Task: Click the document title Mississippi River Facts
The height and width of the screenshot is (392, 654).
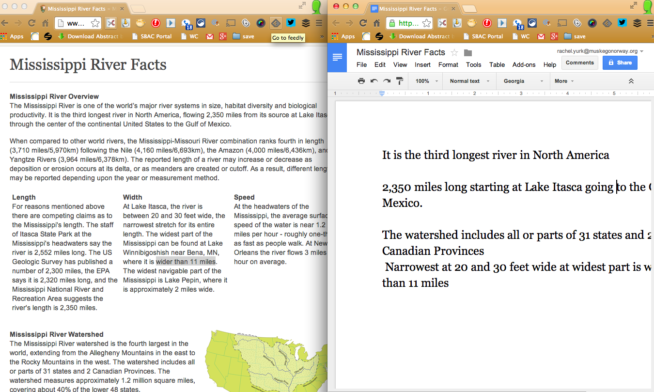Action: pyautogui.click(x=401, y=52)
